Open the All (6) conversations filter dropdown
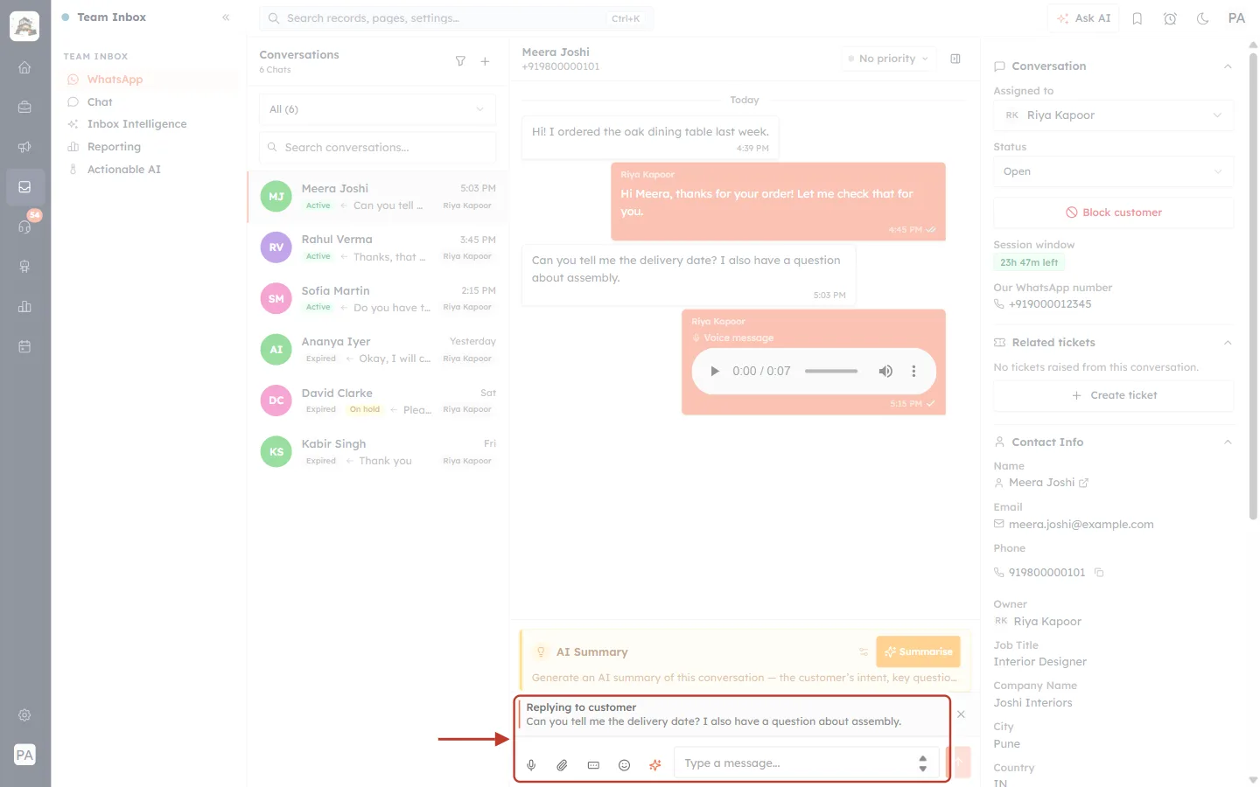 click(x=377, y=109)
